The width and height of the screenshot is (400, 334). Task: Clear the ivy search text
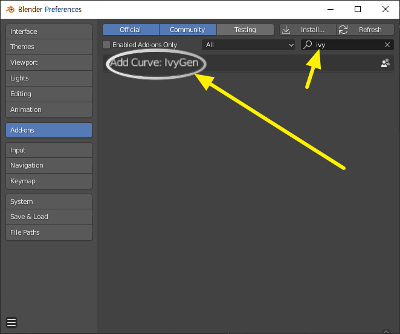[387, 45]
